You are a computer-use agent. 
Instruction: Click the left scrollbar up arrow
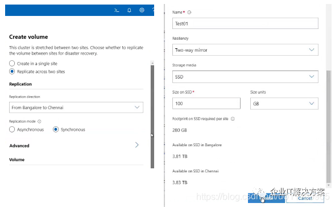pos(152,63)
